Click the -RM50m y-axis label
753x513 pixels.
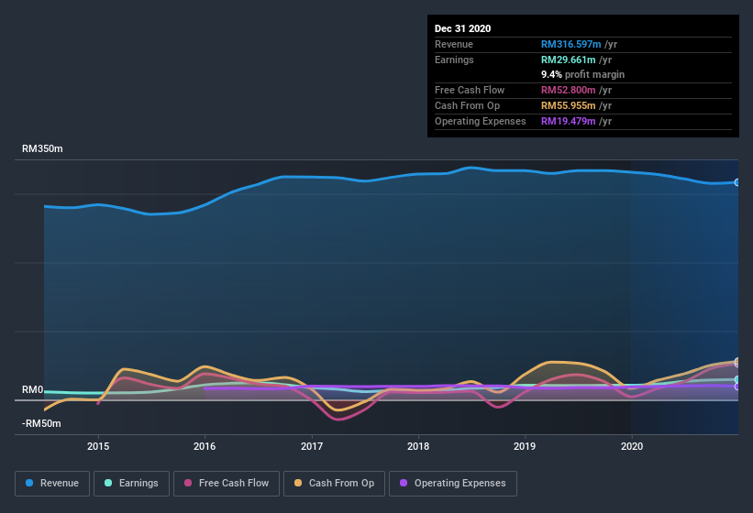41,423
